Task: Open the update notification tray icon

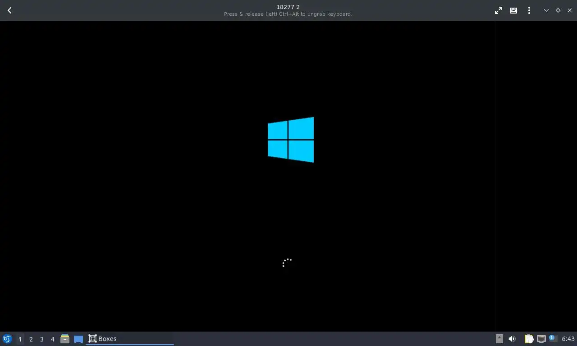Action: point(553,338)
